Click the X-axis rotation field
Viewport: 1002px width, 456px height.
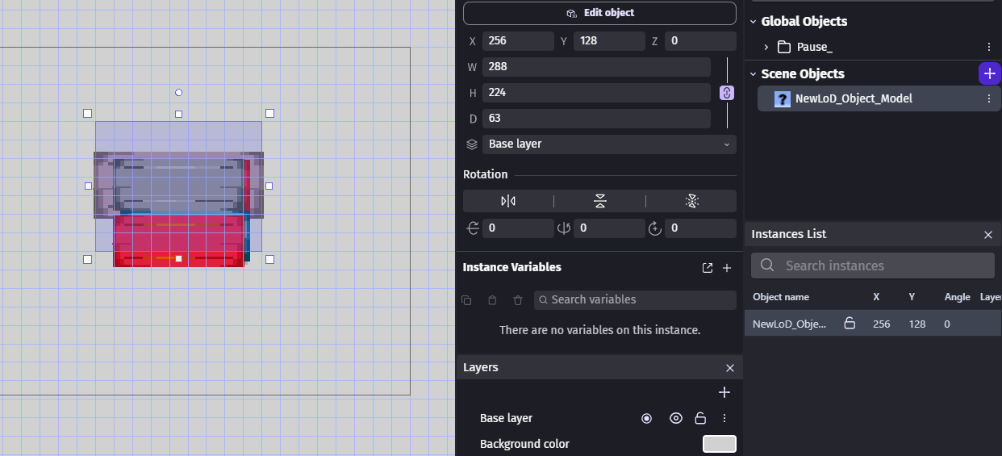[x=518, y=228]
